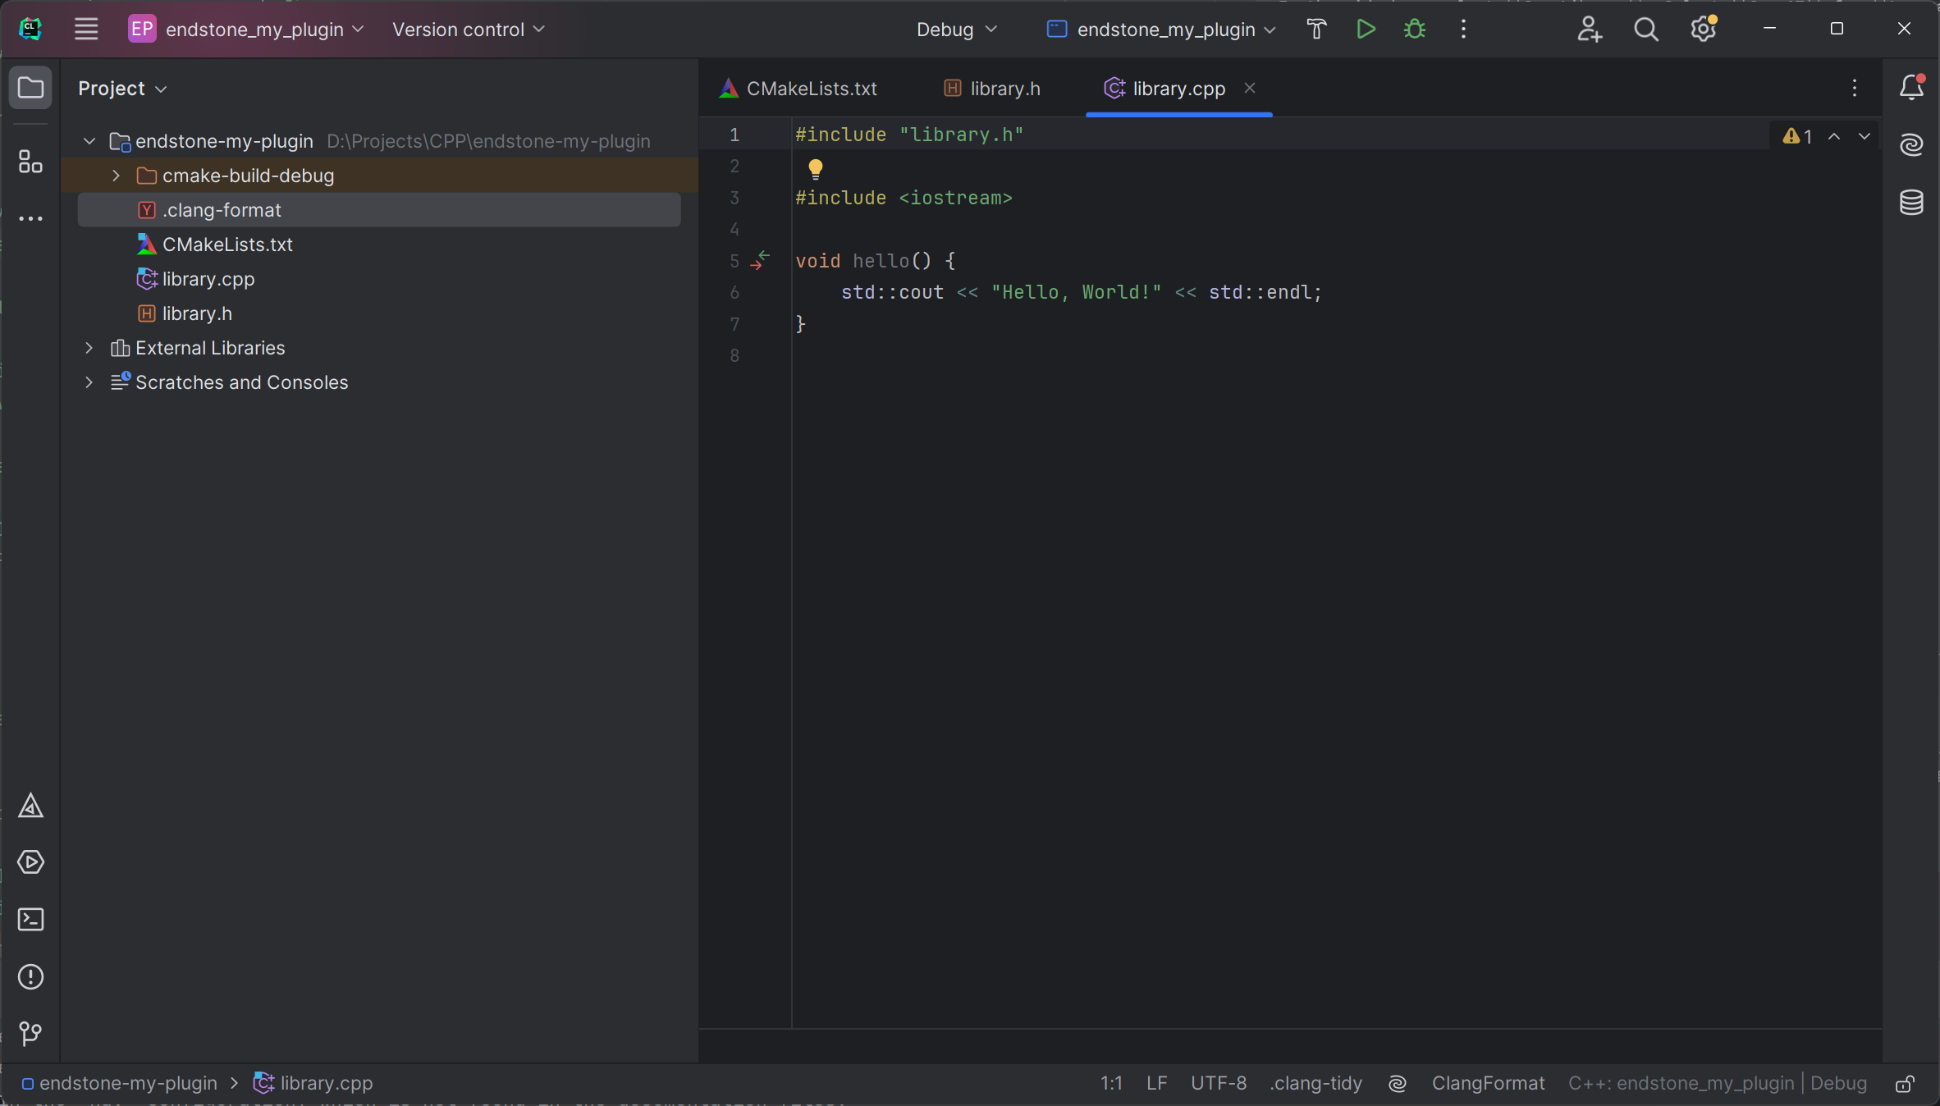The image size is (1940, 1106).
Task: Build the project with the hammer icon
Action: click(1315, 29)
